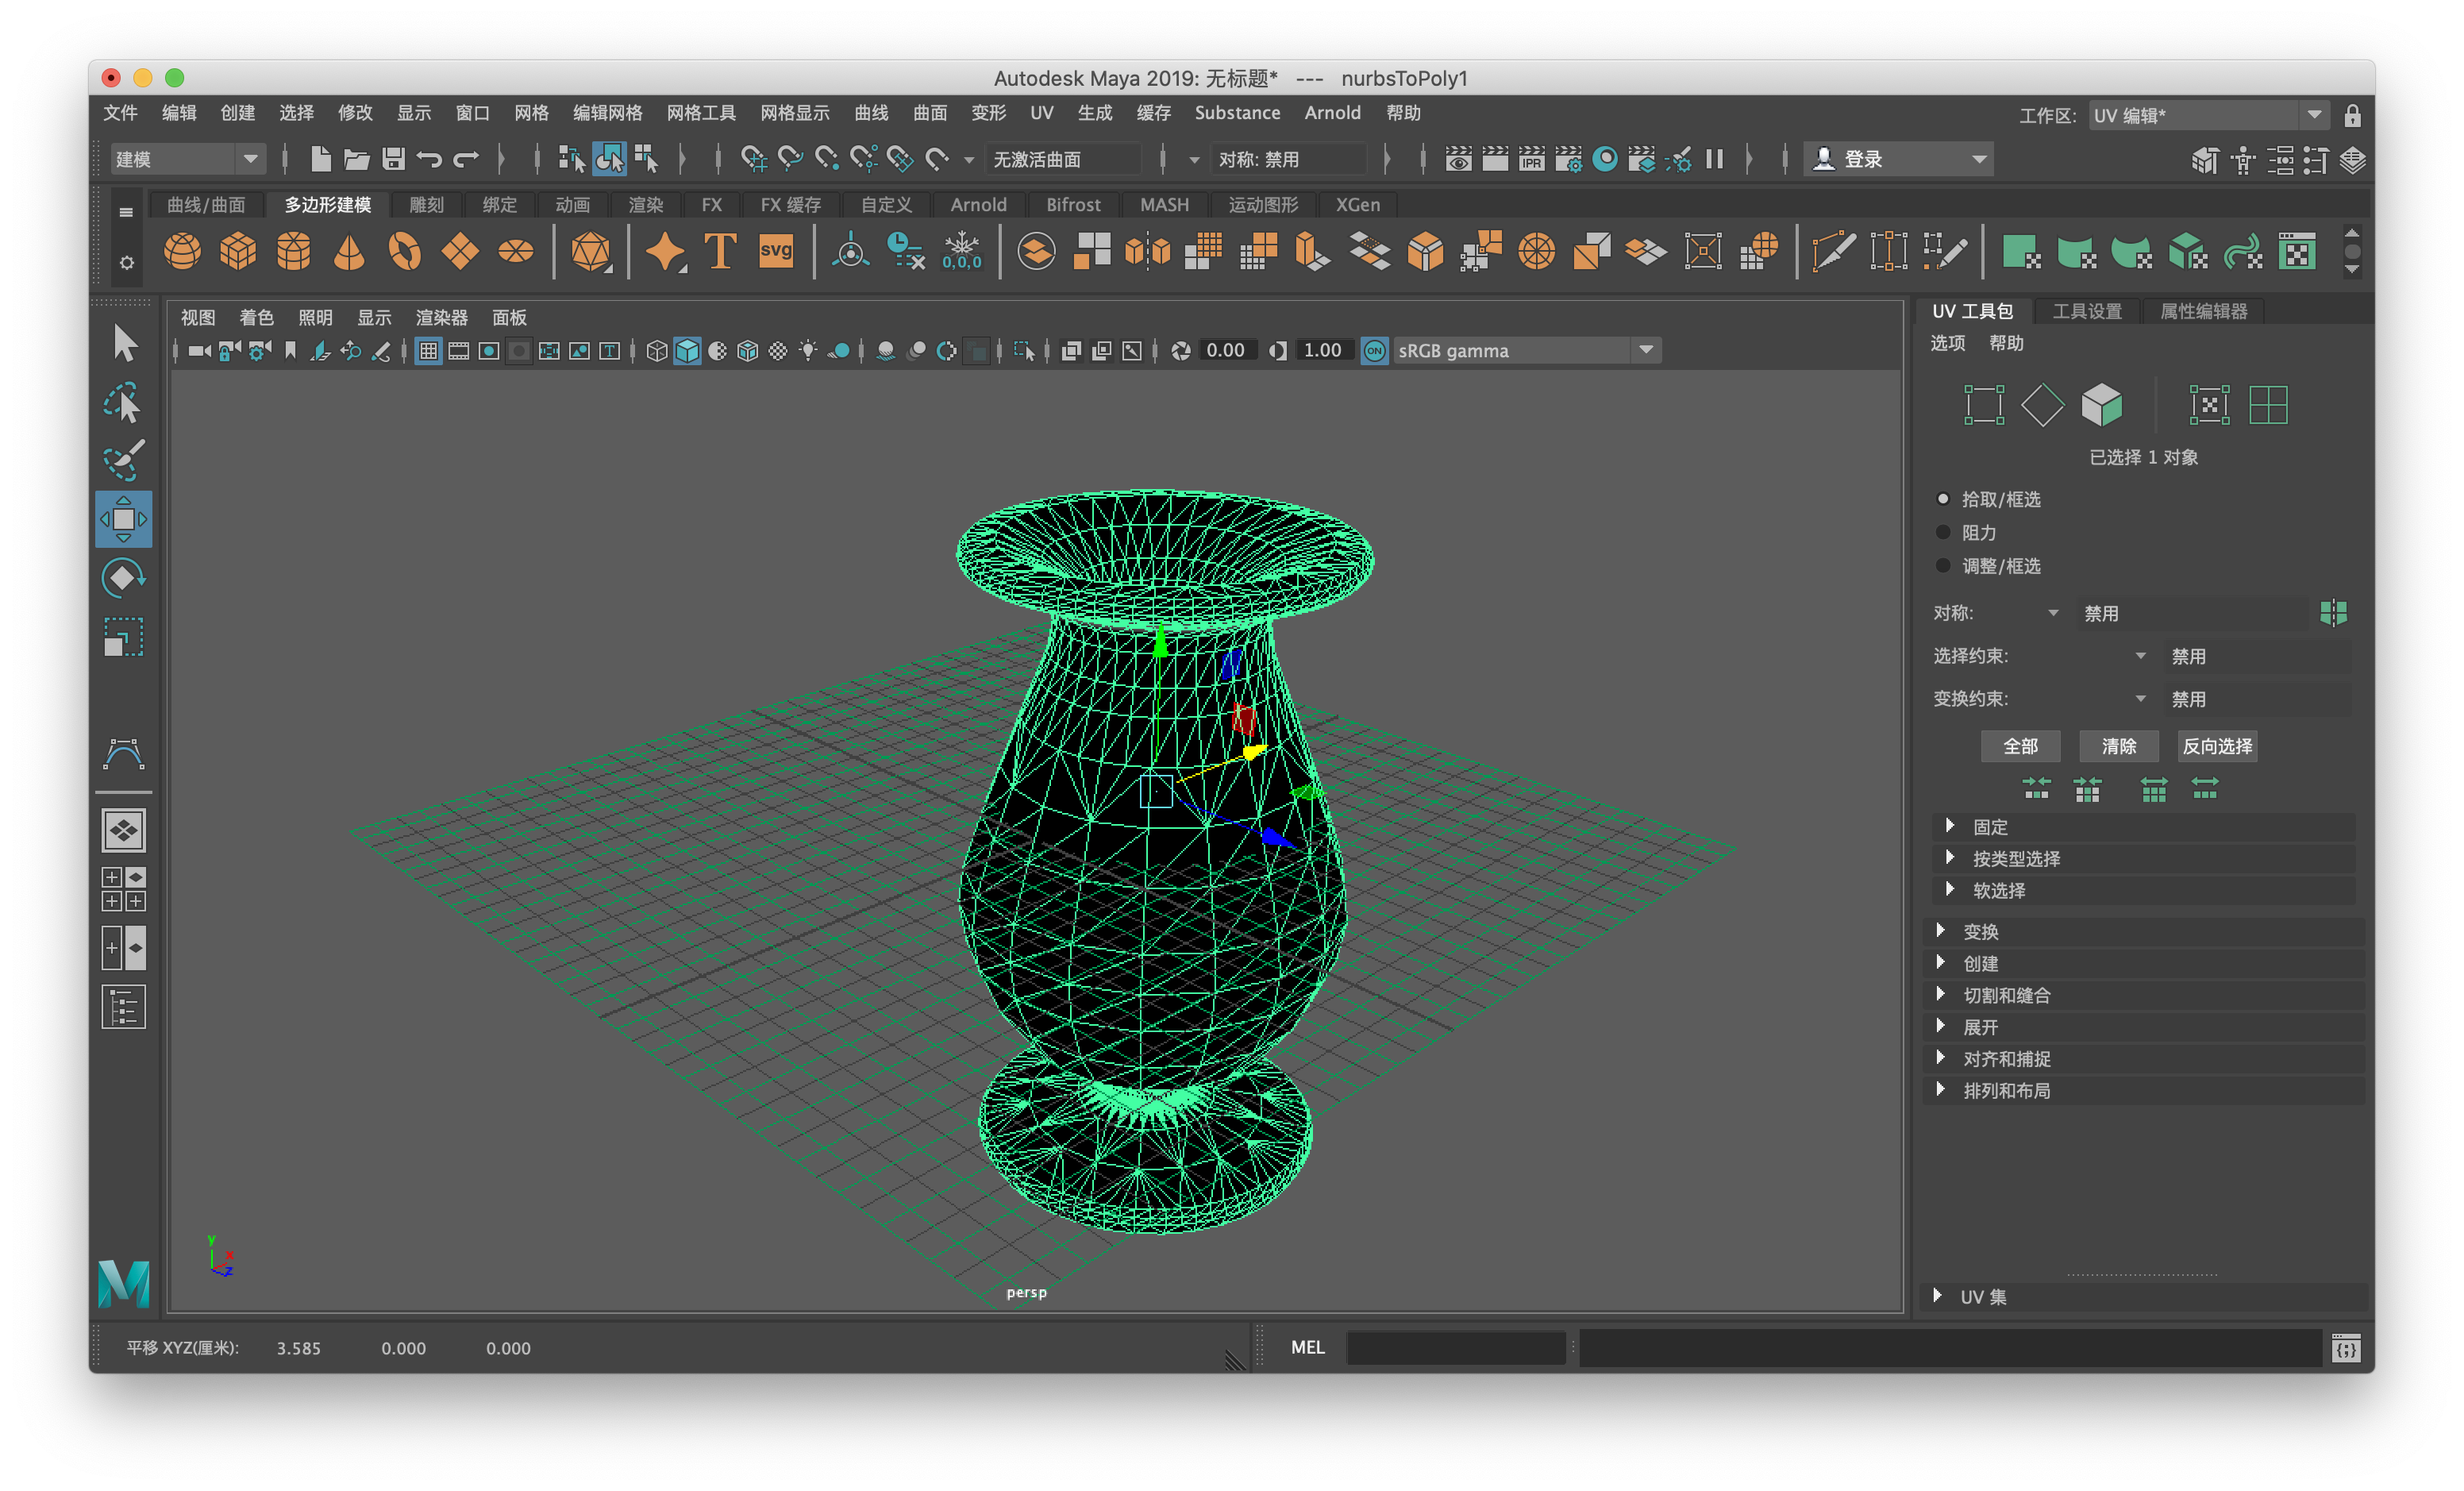Click the MEL command input field
This screenshot has height=1491, width=2464.
[1455, 1348]
